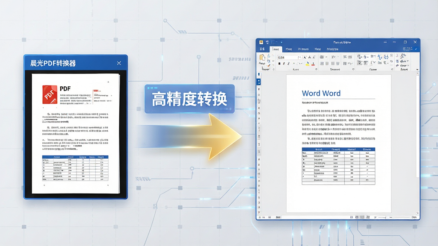Click the zoom percentage in Word status bar
The height and width of the screenshot is (246, 438).
point(414,217)
